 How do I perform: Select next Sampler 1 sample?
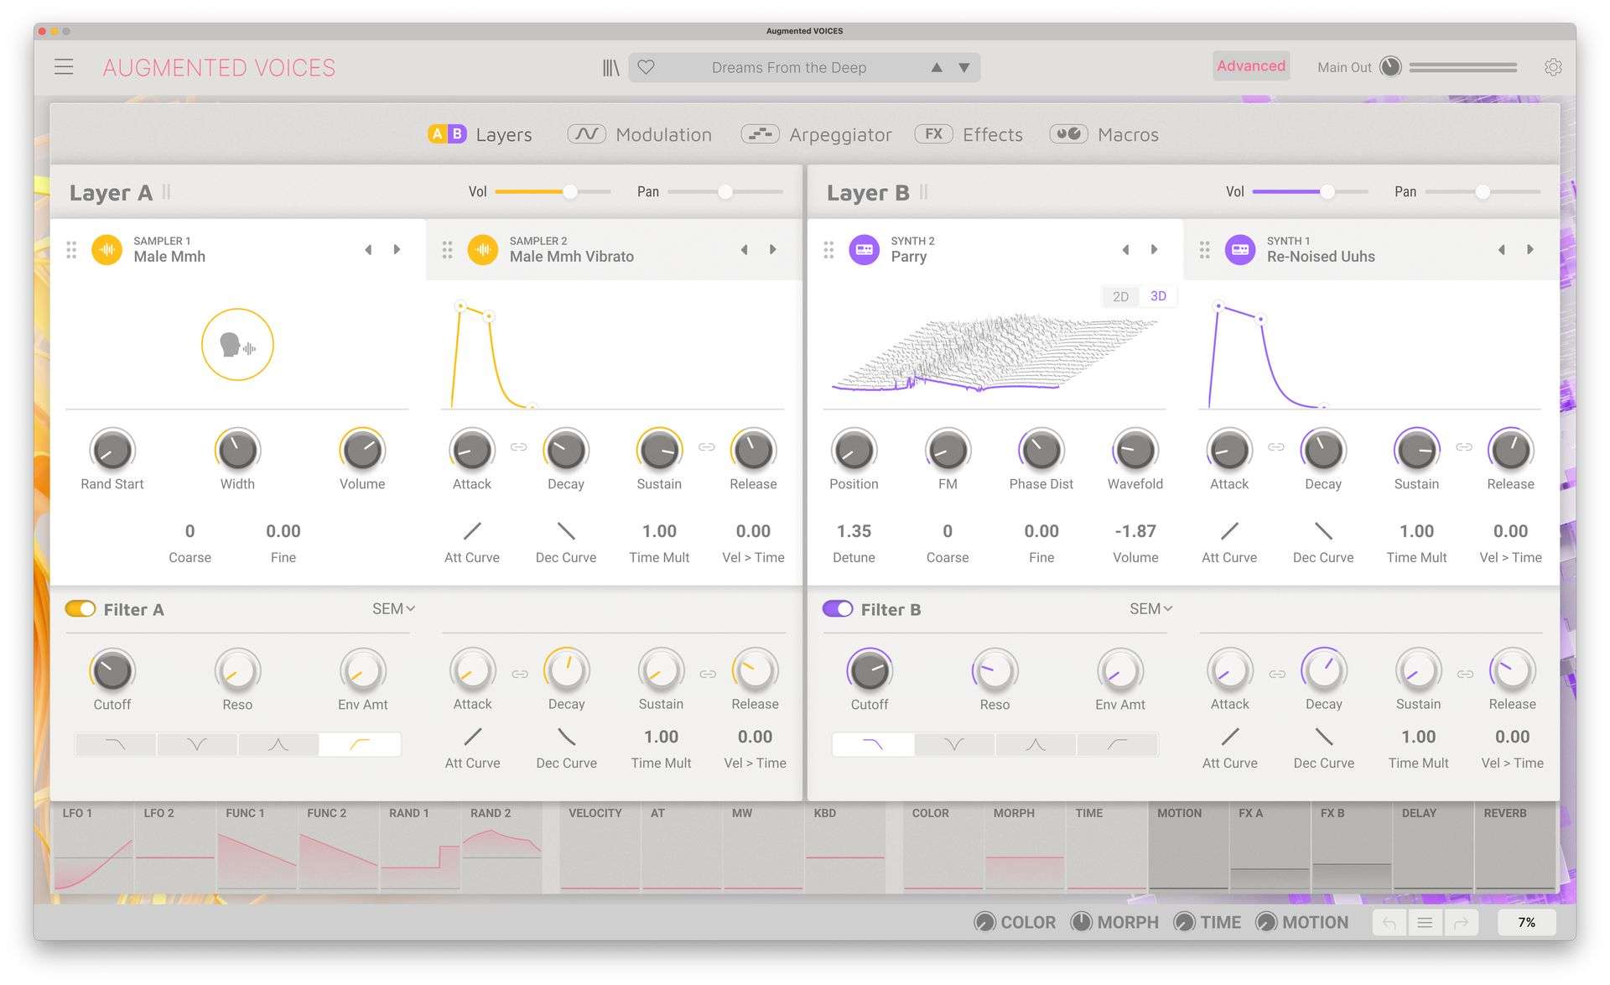tap(397, 249)
